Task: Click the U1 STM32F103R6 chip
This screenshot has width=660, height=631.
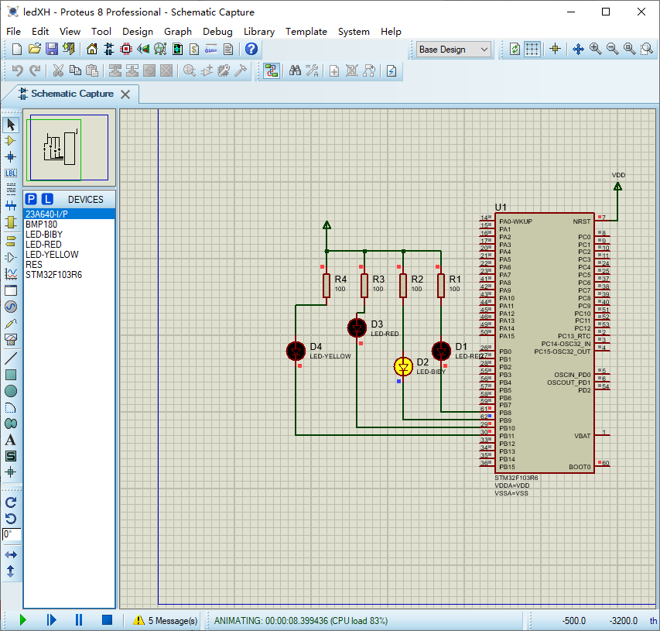Action: pyautogui.click(x=545, y=343)
